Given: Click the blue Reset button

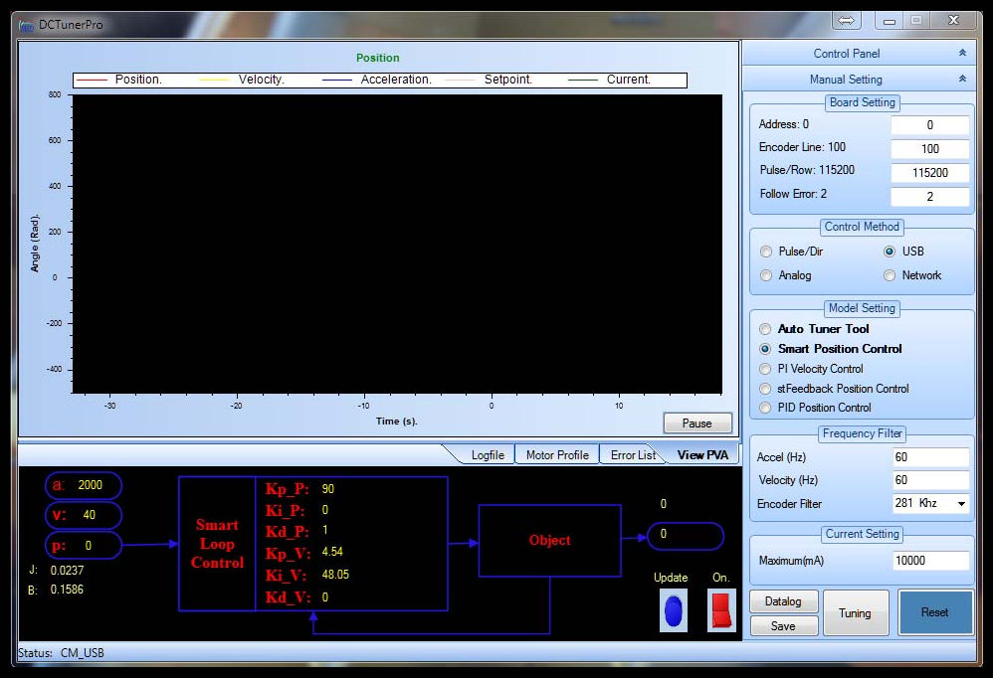Looking at the screenshot, I should click(934, 612).
